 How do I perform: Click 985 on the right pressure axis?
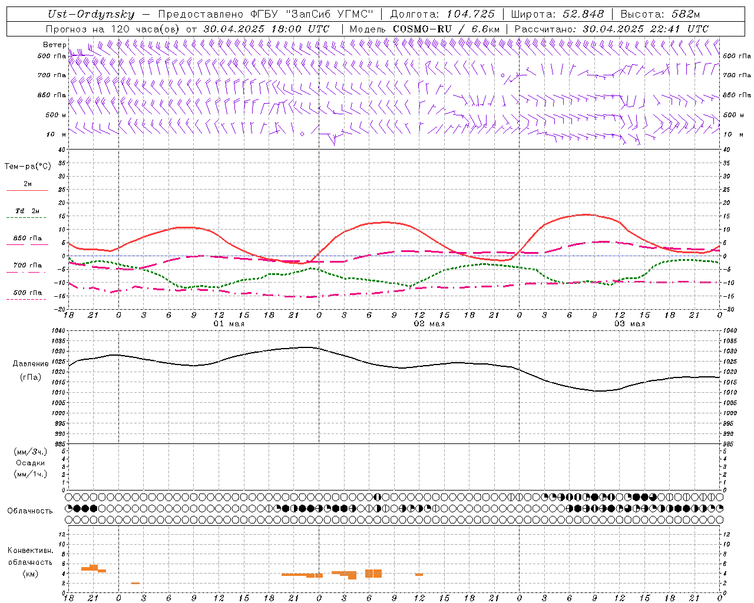pyautogui.click(x=729, y=444)
